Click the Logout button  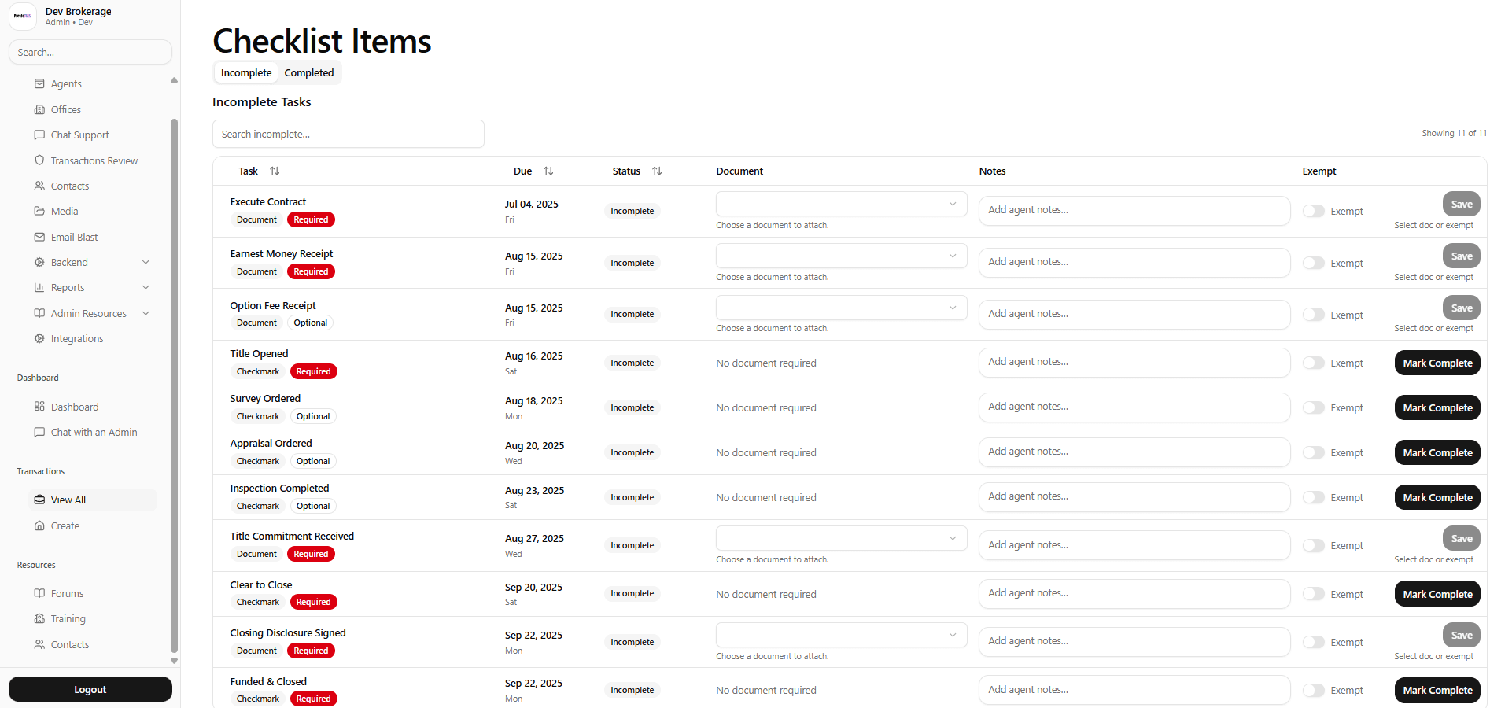90,688
